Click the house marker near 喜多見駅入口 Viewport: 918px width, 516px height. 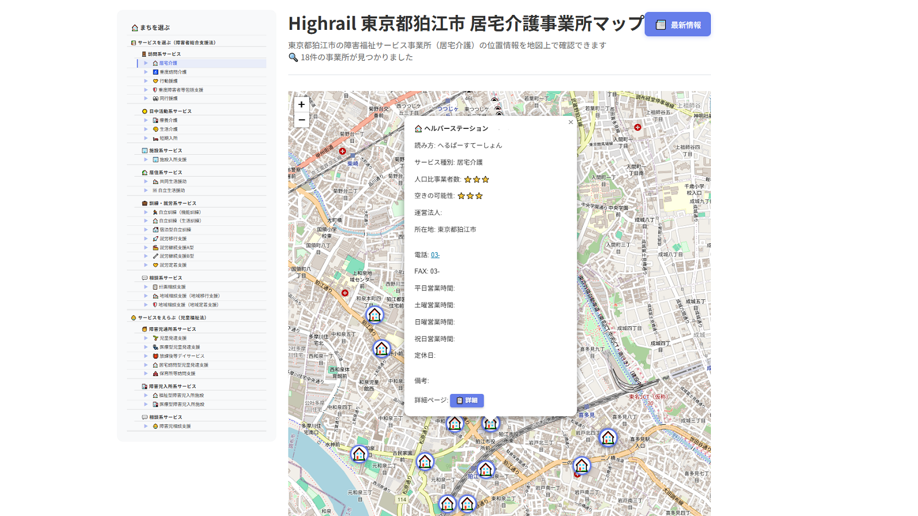click(x=608, y=438)
